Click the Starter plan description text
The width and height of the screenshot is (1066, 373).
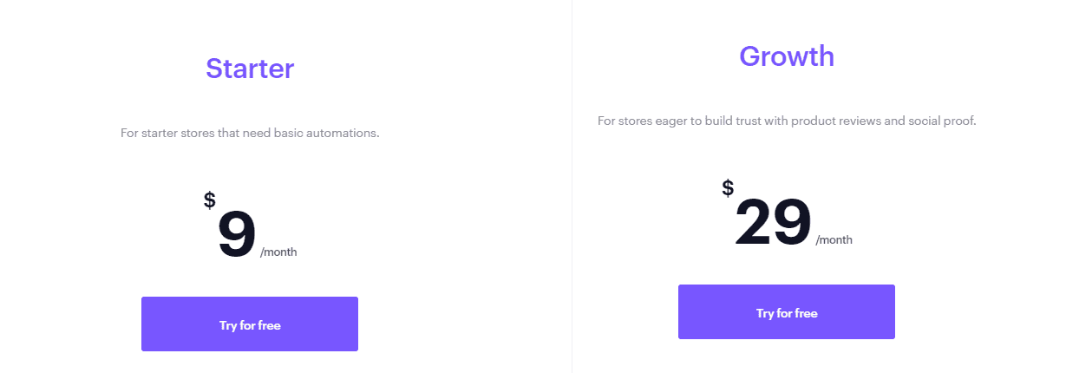click(x=250, y=134)
